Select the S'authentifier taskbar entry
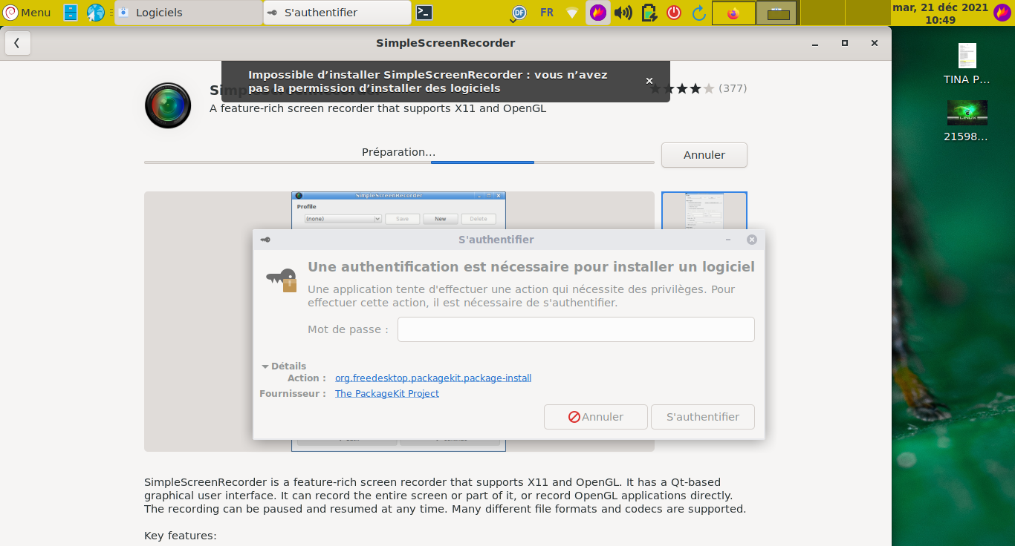 (334, 12)
